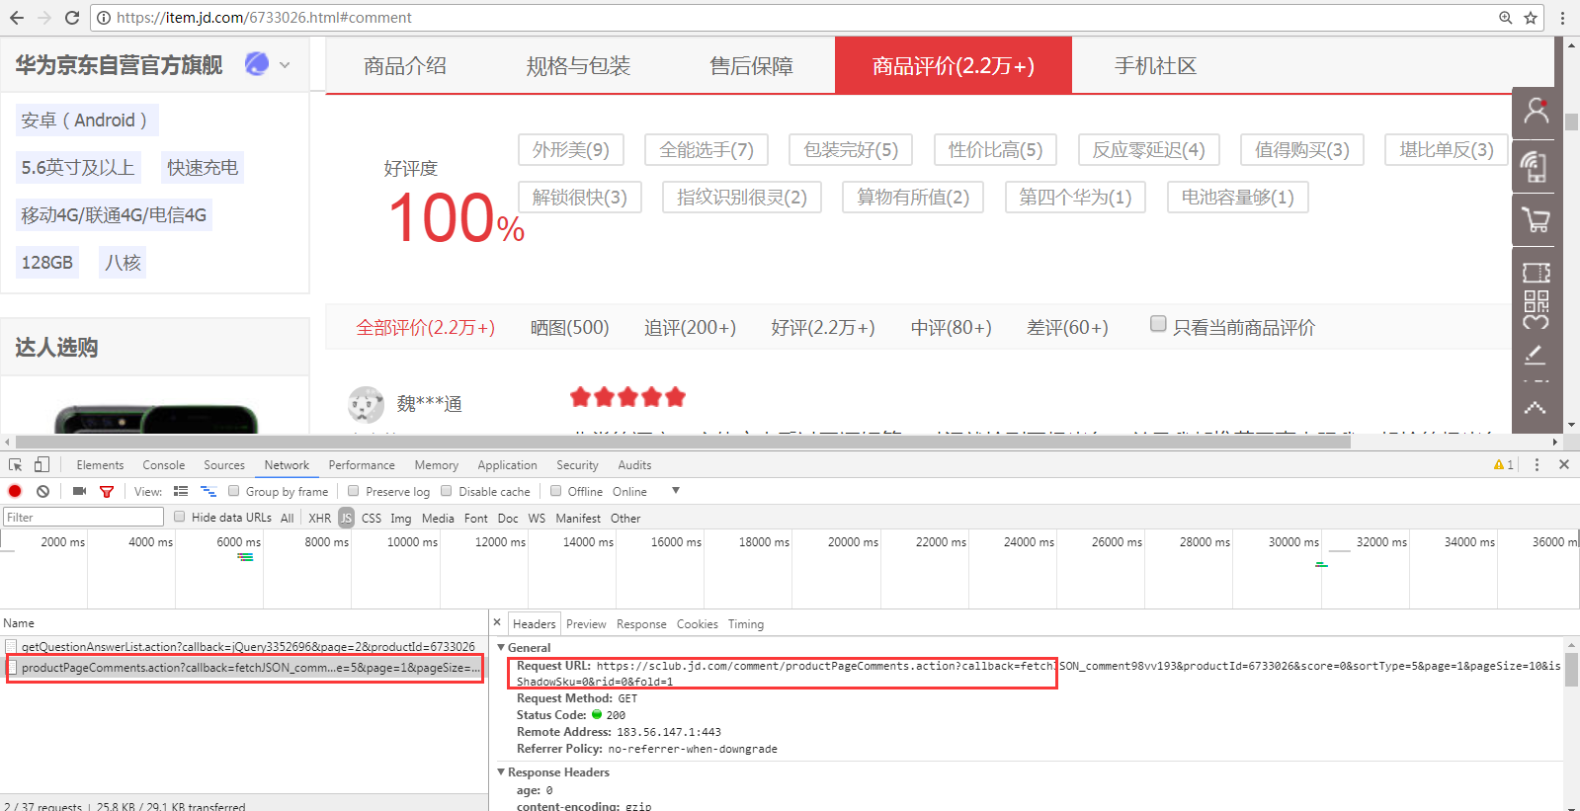Enable Preserve log checkbox
The height and width of the screenshot is (811, 1580).
click(354, 491)
